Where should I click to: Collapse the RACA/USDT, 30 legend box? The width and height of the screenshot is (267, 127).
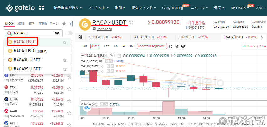coord(83,56)
